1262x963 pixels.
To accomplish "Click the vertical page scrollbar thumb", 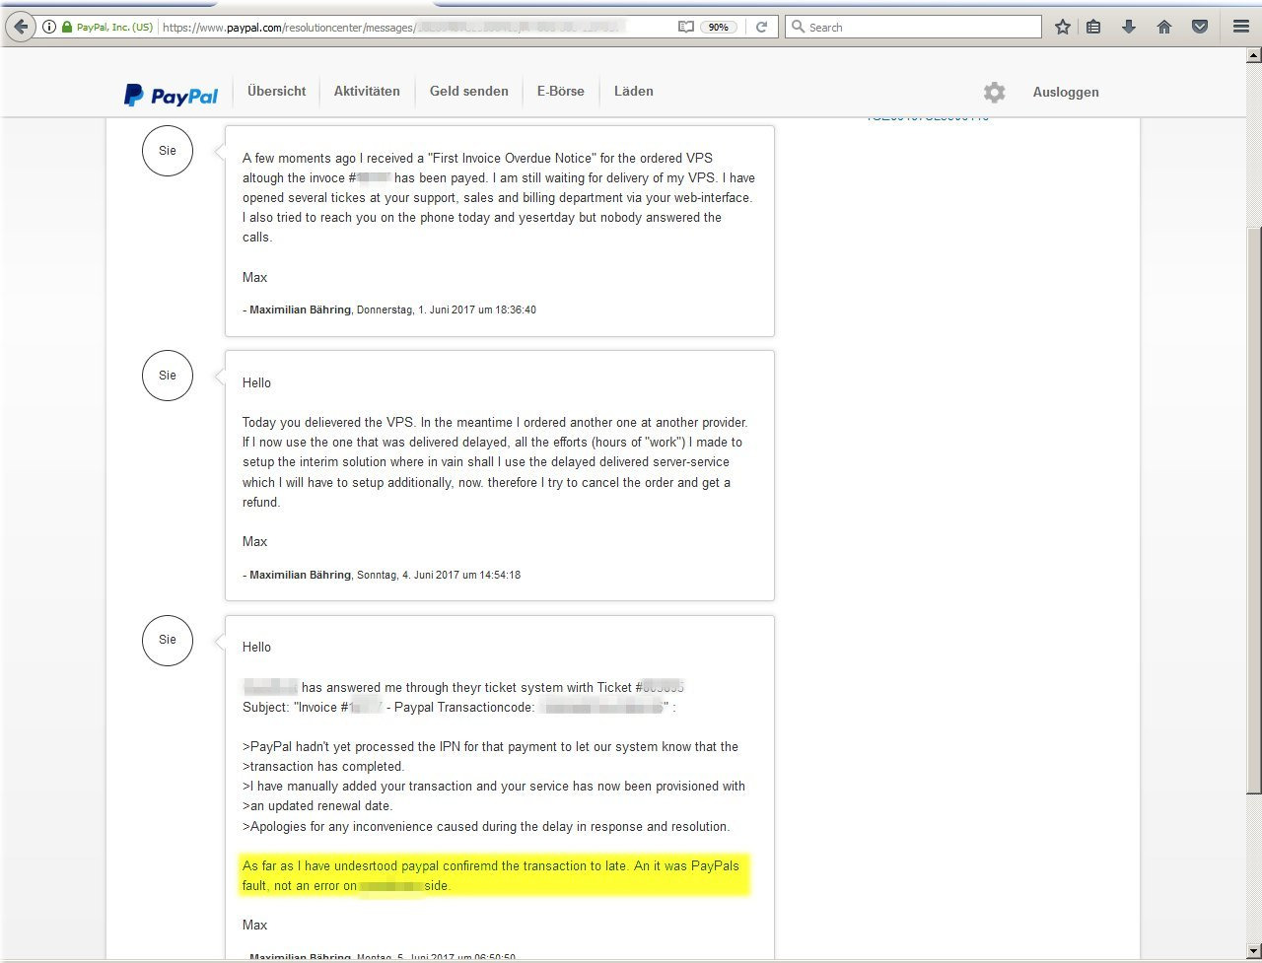I will pos(1253,508).
